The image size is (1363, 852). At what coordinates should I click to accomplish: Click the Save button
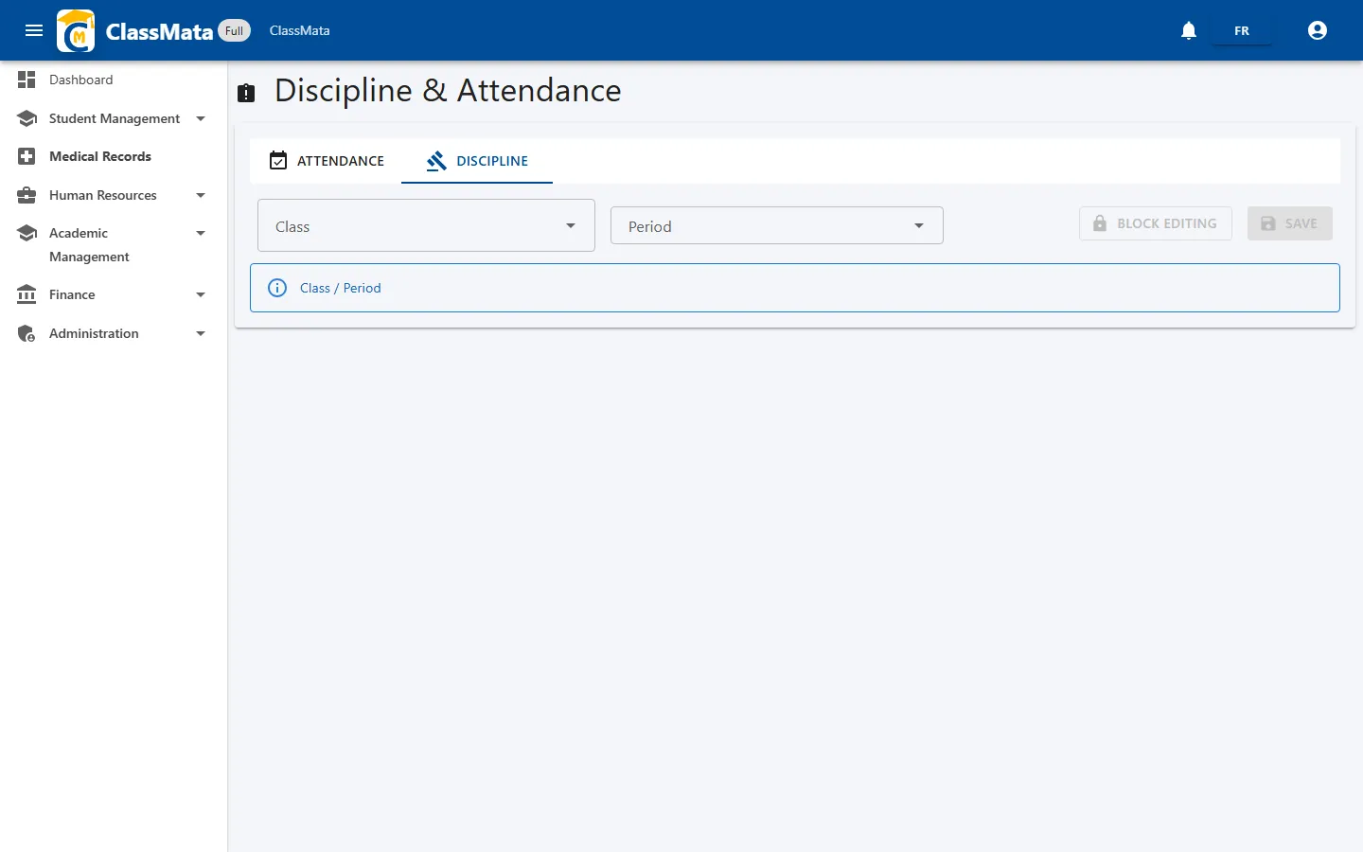[x=1290, y=223]
